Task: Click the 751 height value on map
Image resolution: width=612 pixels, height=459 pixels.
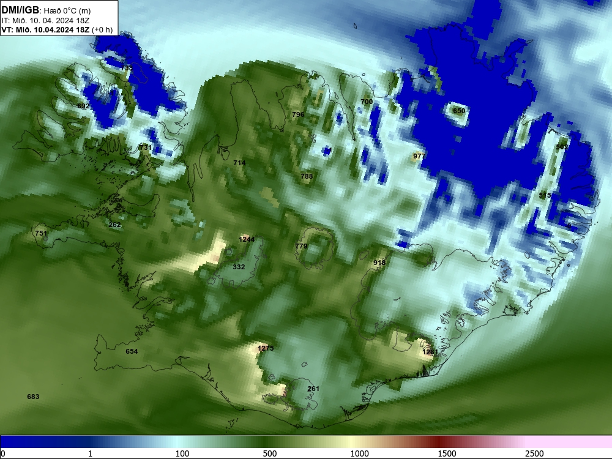Action: 41,233
